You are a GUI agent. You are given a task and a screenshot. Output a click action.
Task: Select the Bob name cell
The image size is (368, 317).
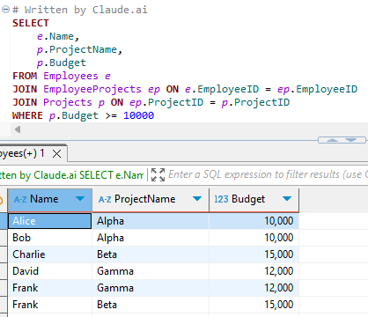tap(50, 238)
